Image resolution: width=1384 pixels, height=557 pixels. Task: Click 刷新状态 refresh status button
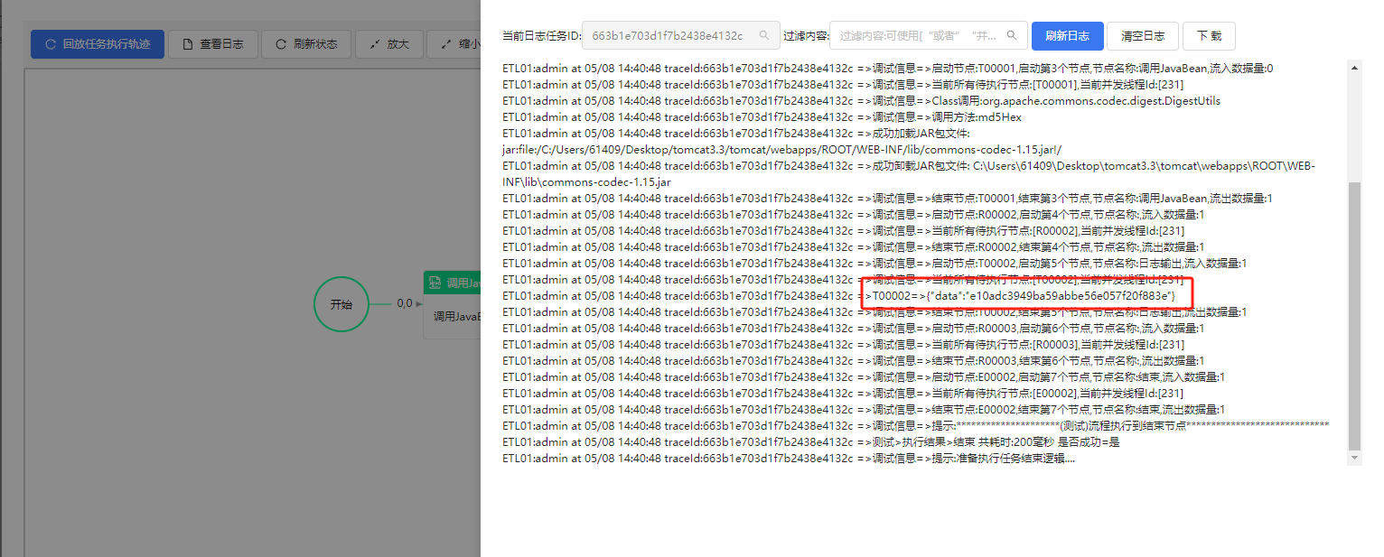click(x=306, y=43)
